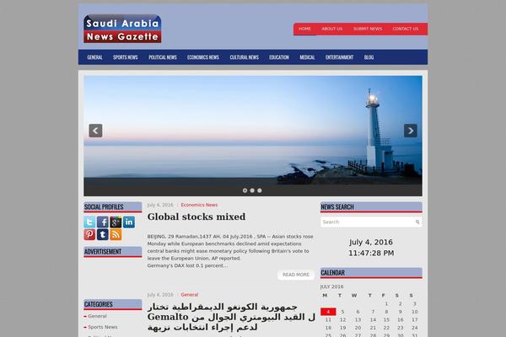Go to Sports News in navigation bar
The width and height of the screenshot is (506, 337).
(125, 57)
